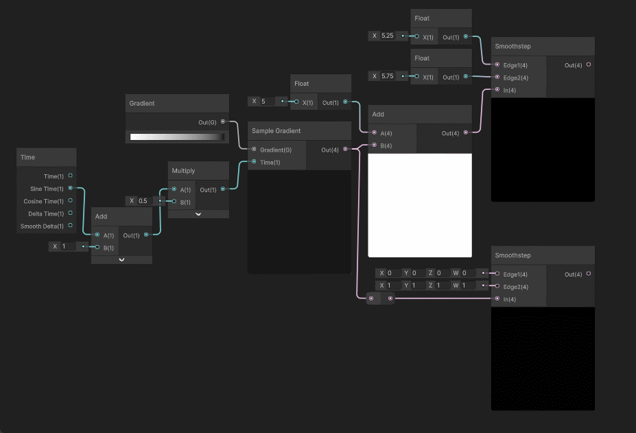Click the Multiply node's Out(1) port
Image resolution: width=636 pixels, height=433 pixels.
point(223,189)
